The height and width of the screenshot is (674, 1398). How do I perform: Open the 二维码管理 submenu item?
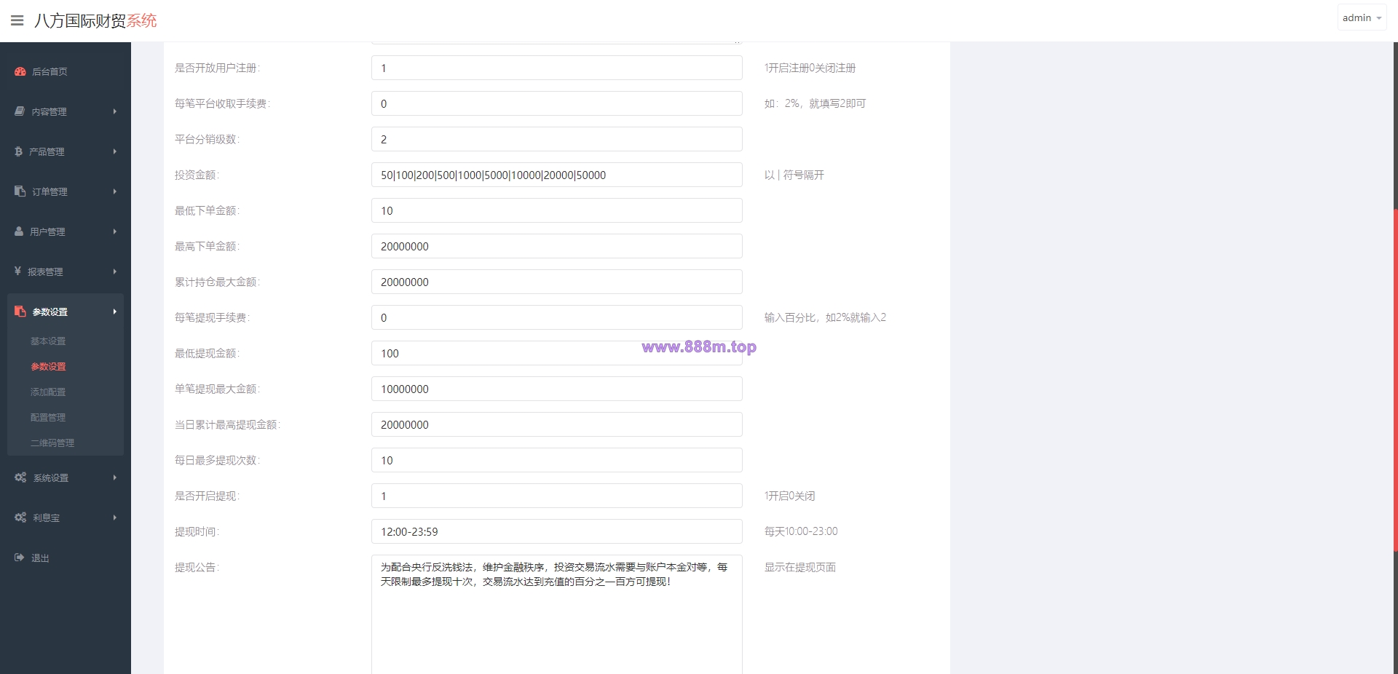coord(52,443)
